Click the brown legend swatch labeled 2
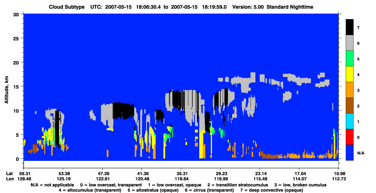 click(350, 105)
